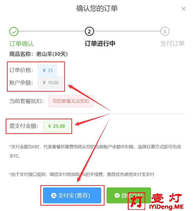This screenshot has width=194, height=211.
Task: Click the red 灯 seal logo
Action: click(x=136, y=201)
